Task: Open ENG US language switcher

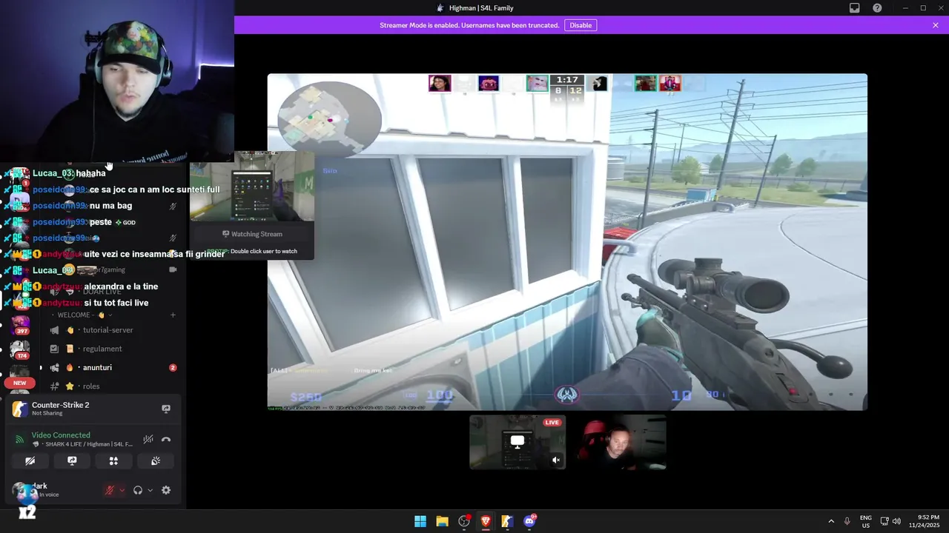Action: tap(866, 521)
